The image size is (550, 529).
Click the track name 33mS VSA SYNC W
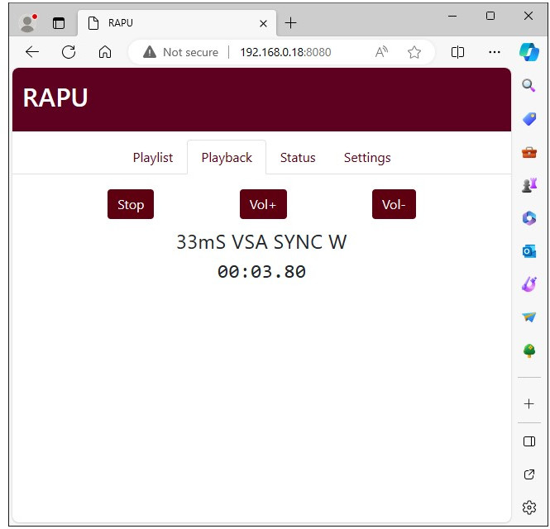coord(261,242)
